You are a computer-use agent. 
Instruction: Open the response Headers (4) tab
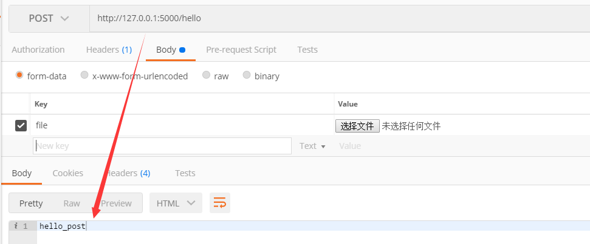click(x=128, y=173)
